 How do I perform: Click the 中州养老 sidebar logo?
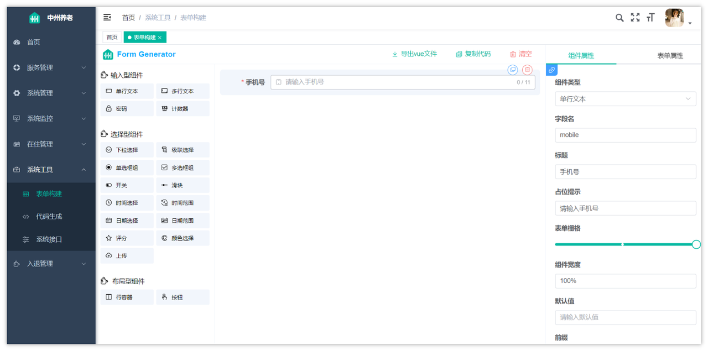click(51, 18)
